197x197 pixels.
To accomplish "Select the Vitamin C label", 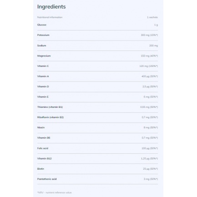I will click(43, 66).
